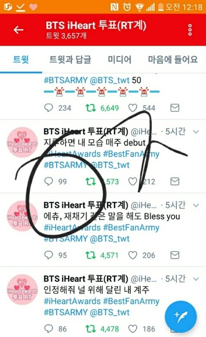
Task: Expand the chevron on the last tweet
Action: (196, 279)
